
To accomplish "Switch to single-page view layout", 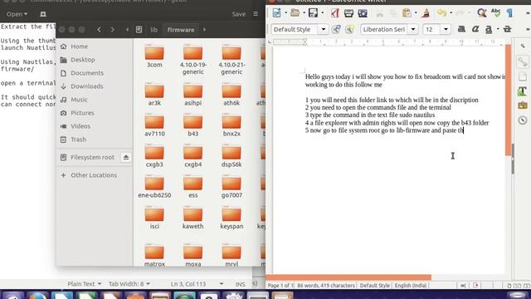I will coord(509,286).
